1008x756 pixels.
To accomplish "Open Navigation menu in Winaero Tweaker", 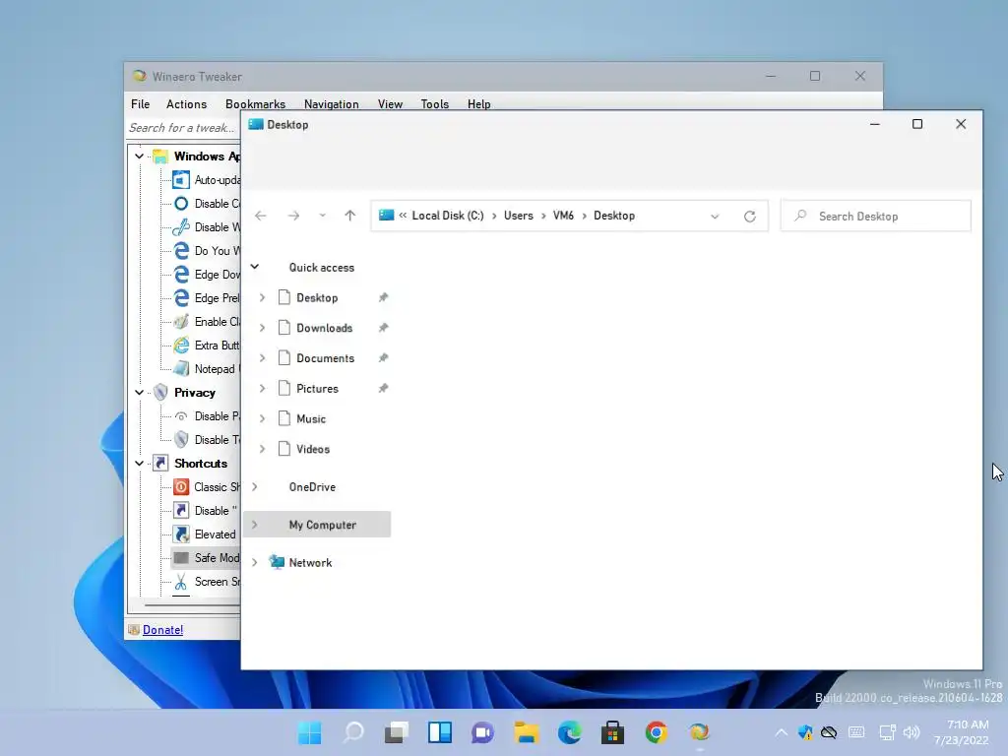I will (x=331, y=104).
